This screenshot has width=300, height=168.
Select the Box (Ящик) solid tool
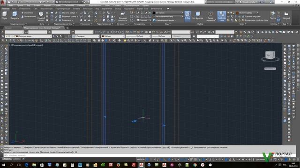(x=5, y=15)
